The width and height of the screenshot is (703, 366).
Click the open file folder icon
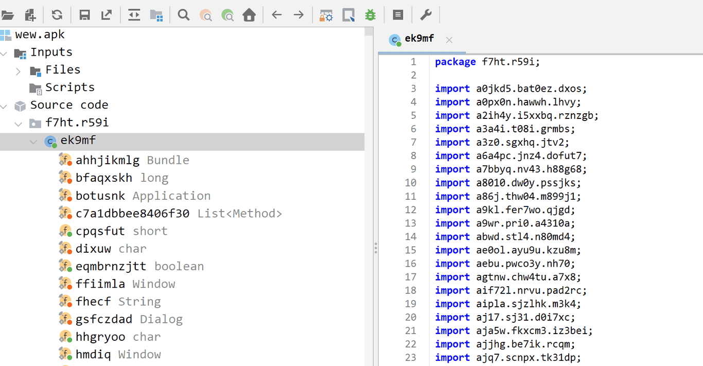coord(7,15)
